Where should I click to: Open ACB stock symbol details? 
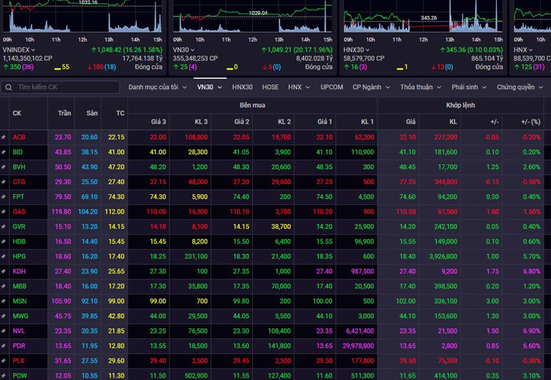19,137
